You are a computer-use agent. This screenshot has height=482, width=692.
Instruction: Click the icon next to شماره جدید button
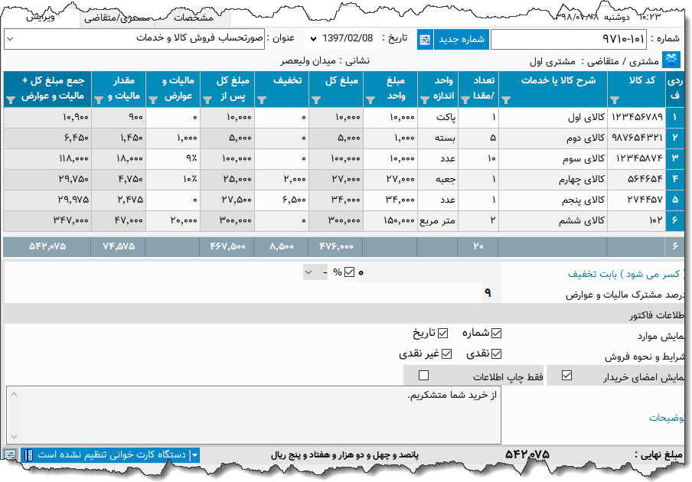425,39
